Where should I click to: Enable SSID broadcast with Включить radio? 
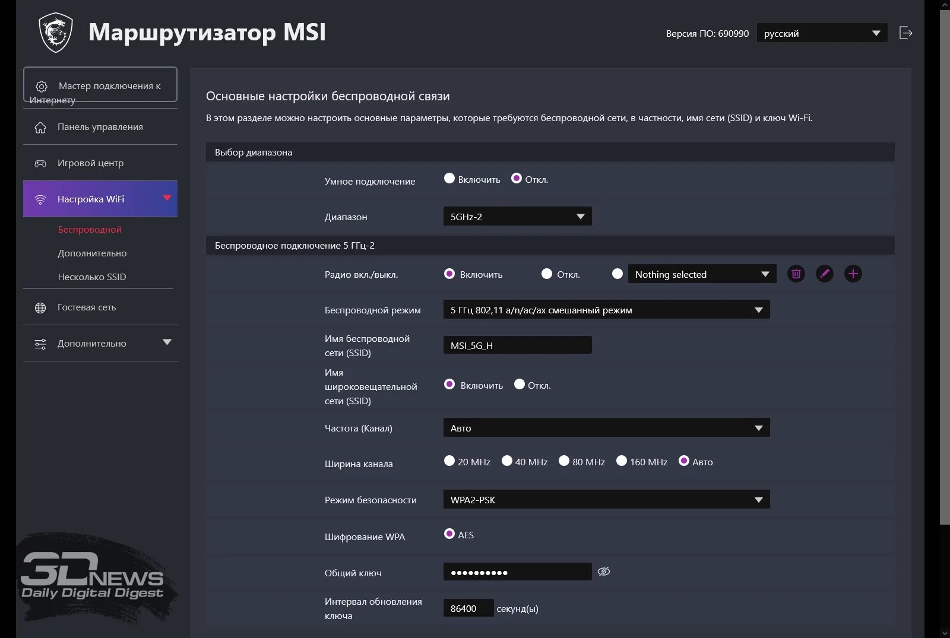click(449, 384)
